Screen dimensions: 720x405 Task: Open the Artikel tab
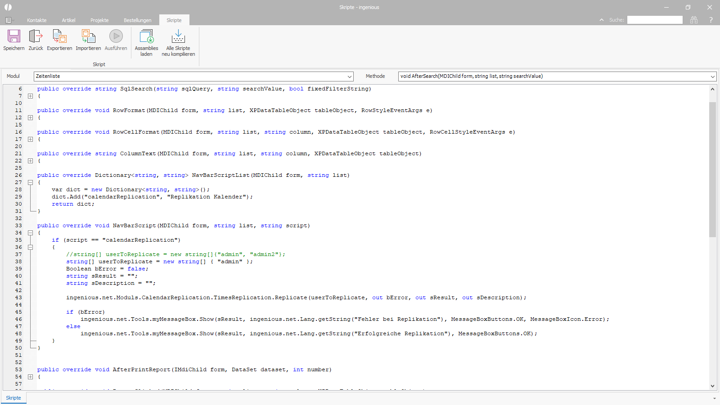point(68,20)
